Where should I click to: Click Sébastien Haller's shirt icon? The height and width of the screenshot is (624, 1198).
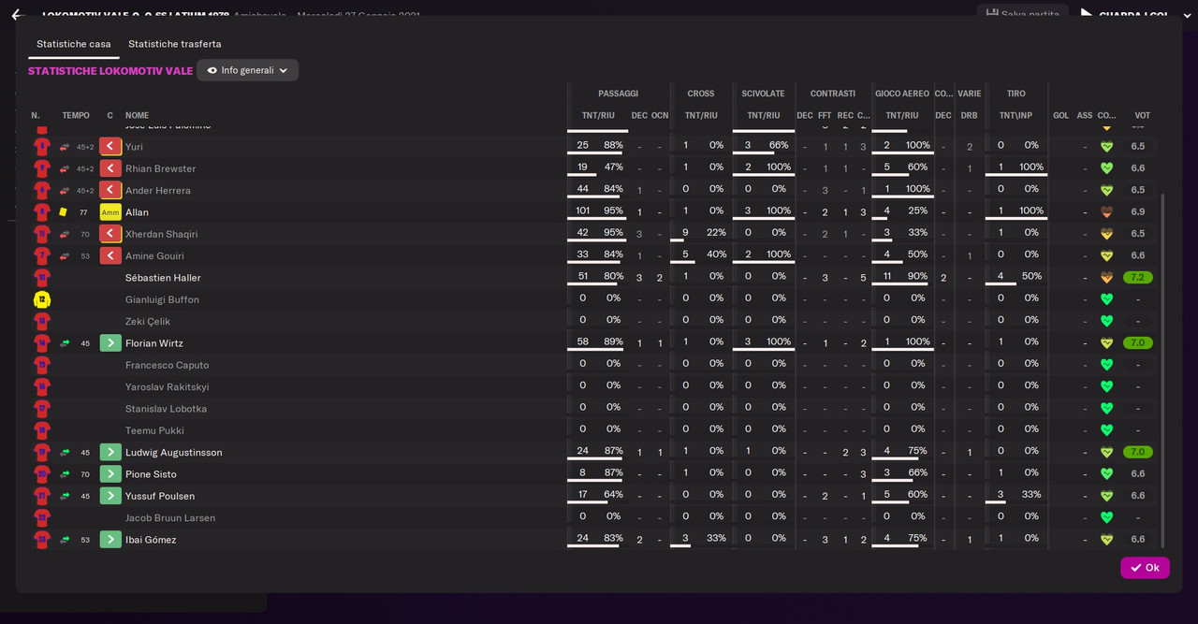click(41, 278)
